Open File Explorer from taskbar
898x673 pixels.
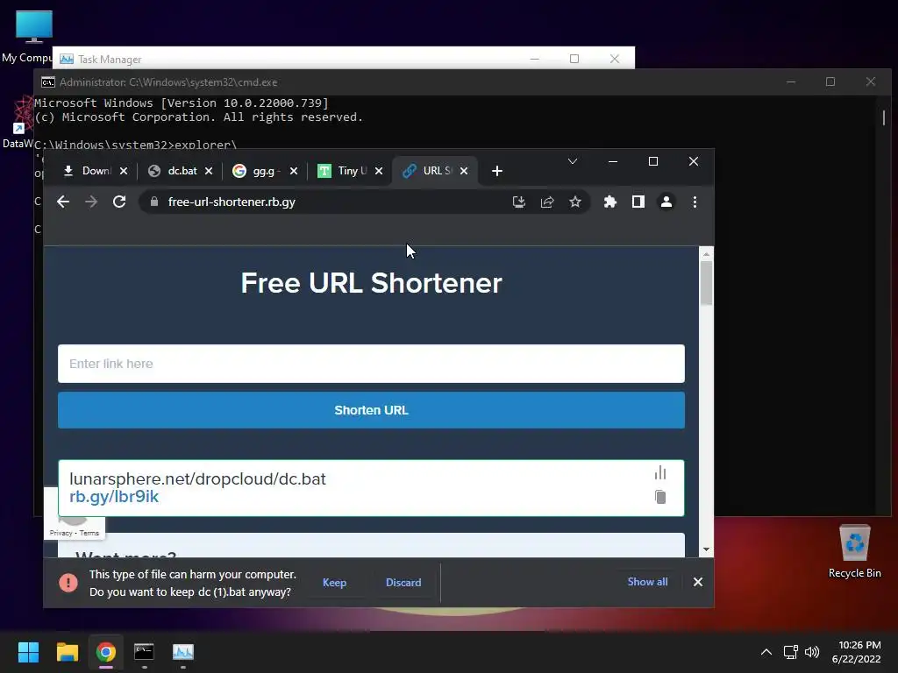click(67, 652)
